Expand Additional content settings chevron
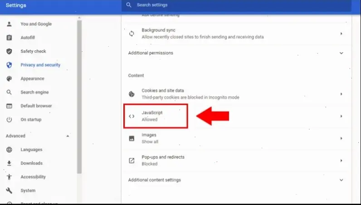Image resolution: width=361 pixels, height=205 pixels. (x=341, y=180)
